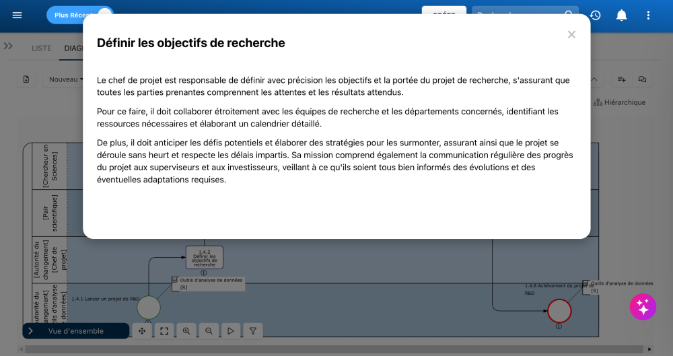The image size is (673, 356).
Task: Open the pink AI assistant sparkle button
Action: [643, 307]
